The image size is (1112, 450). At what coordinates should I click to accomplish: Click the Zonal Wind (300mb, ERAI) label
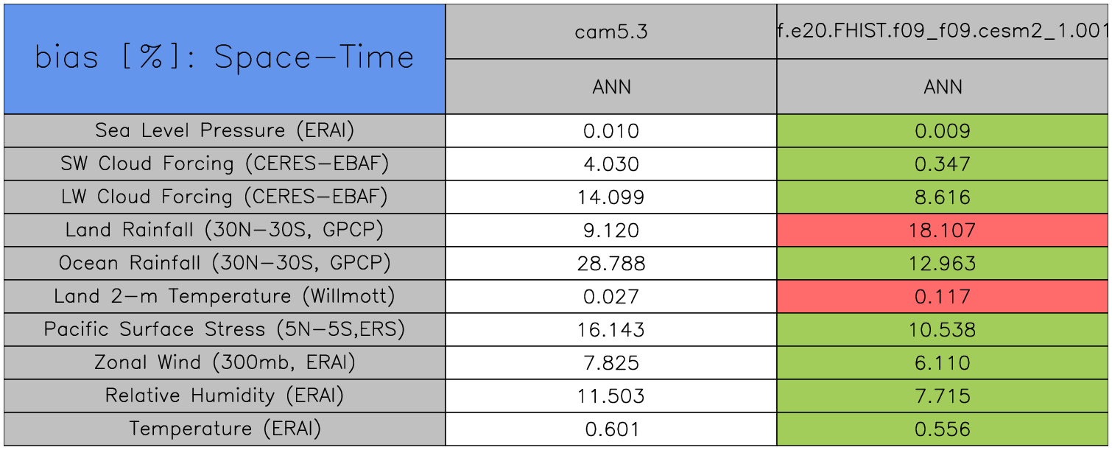coord(225,362)
